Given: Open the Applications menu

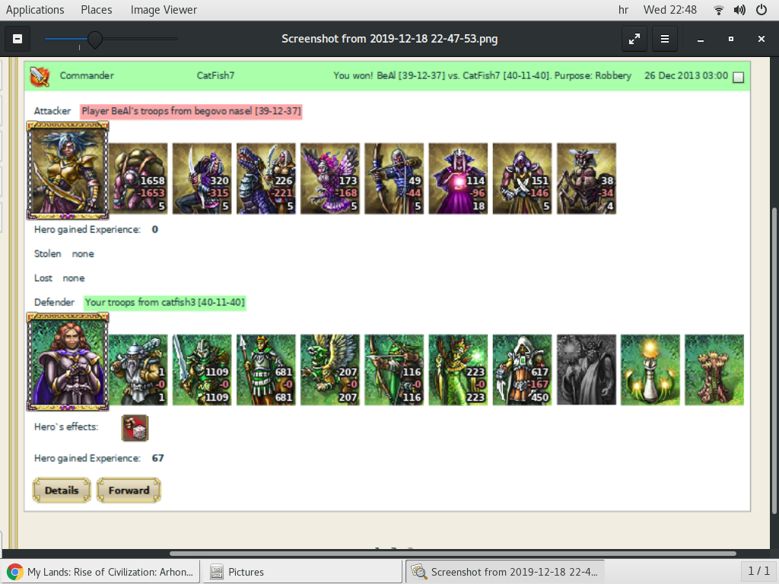Looking at the screenshot, I should coord(35,10).
